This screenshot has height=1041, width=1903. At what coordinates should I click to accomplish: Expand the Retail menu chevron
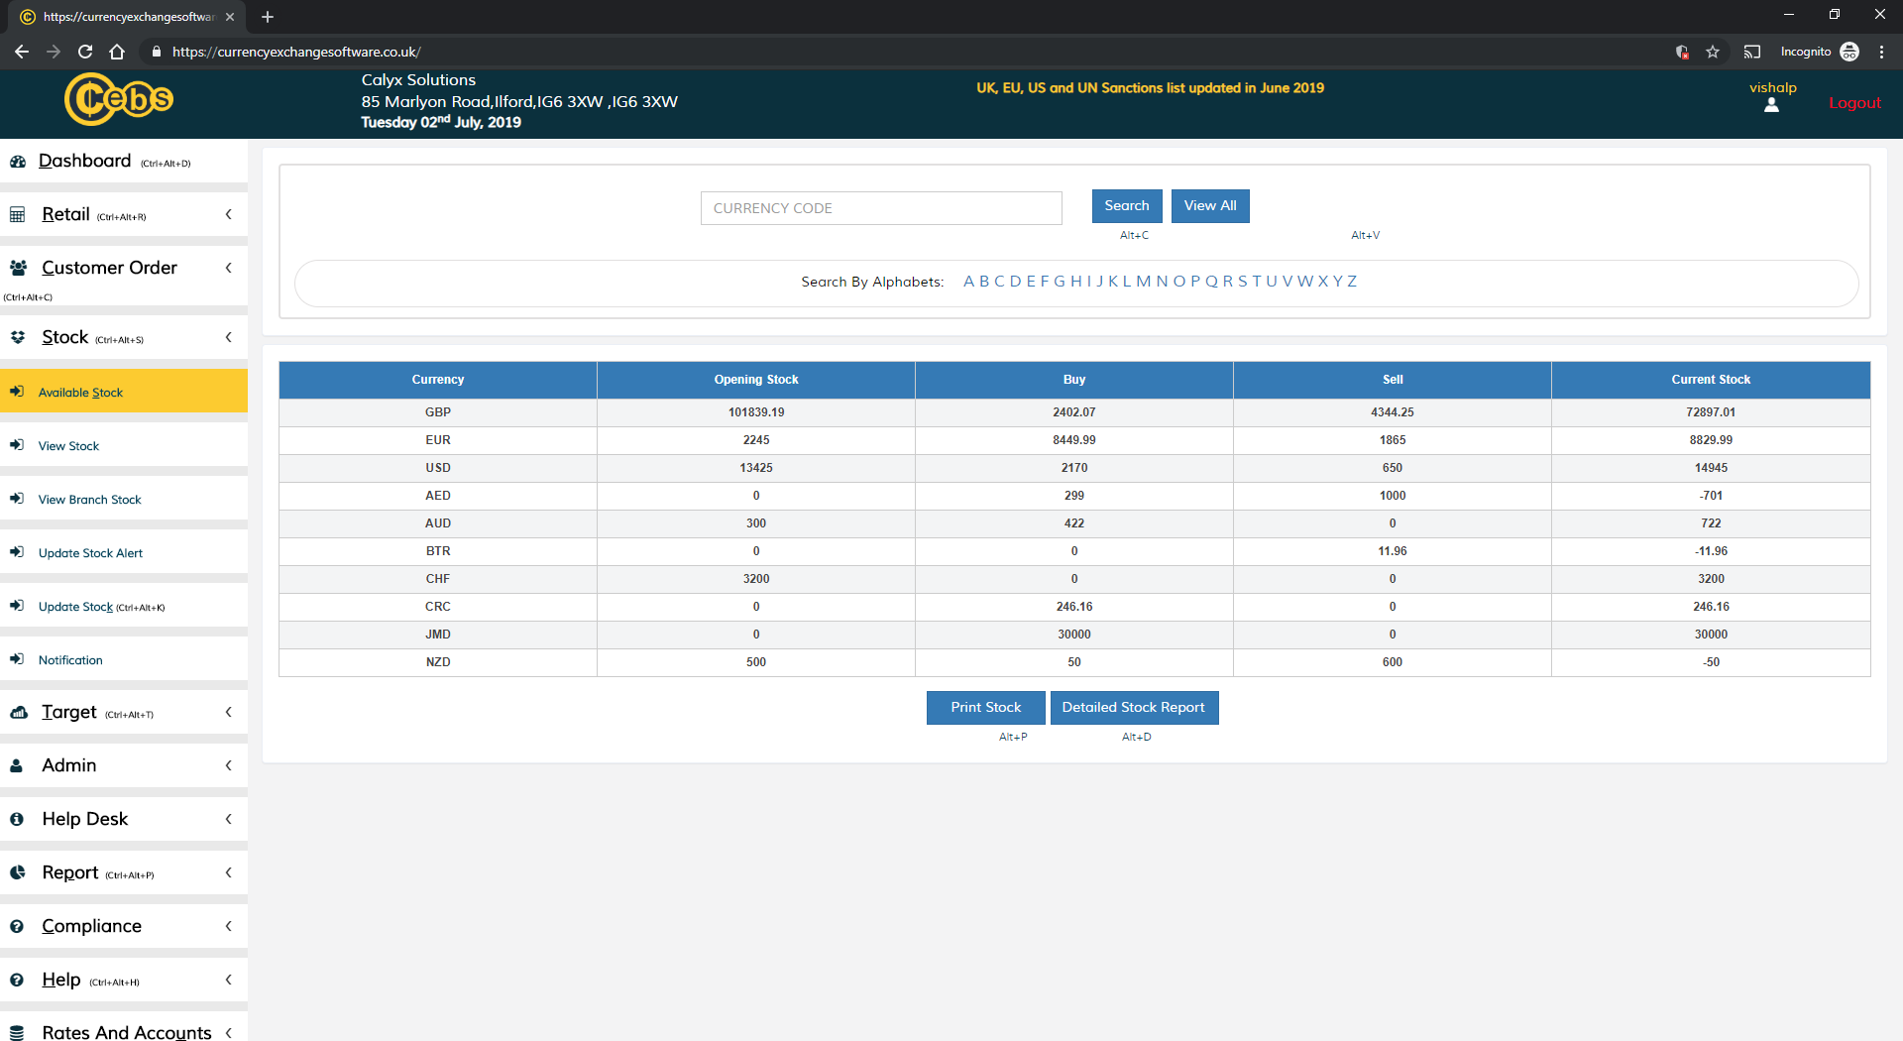tap(229, 215)
